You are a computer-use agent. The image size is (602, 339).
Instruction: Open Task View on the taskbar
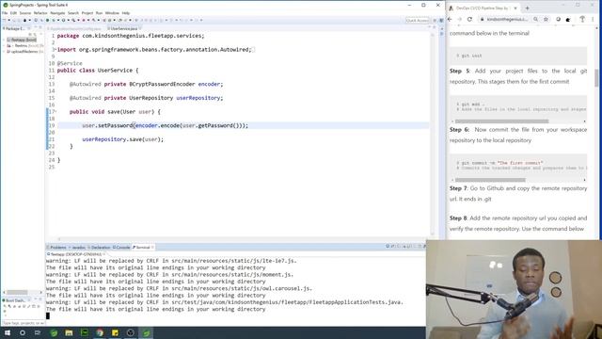click(38, 332)
